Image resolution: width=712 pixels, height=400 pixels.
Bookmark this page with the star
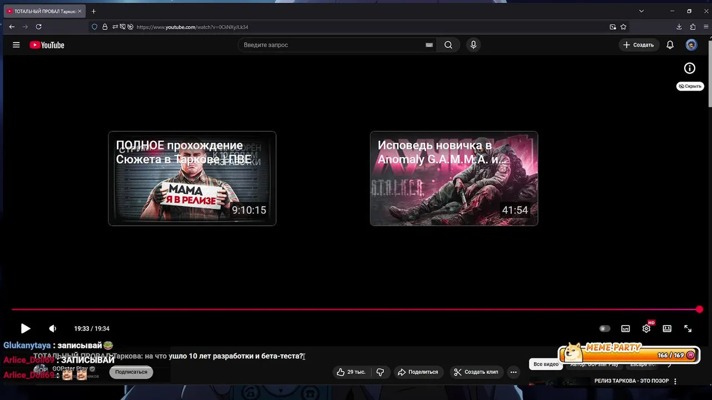[624, 27]
